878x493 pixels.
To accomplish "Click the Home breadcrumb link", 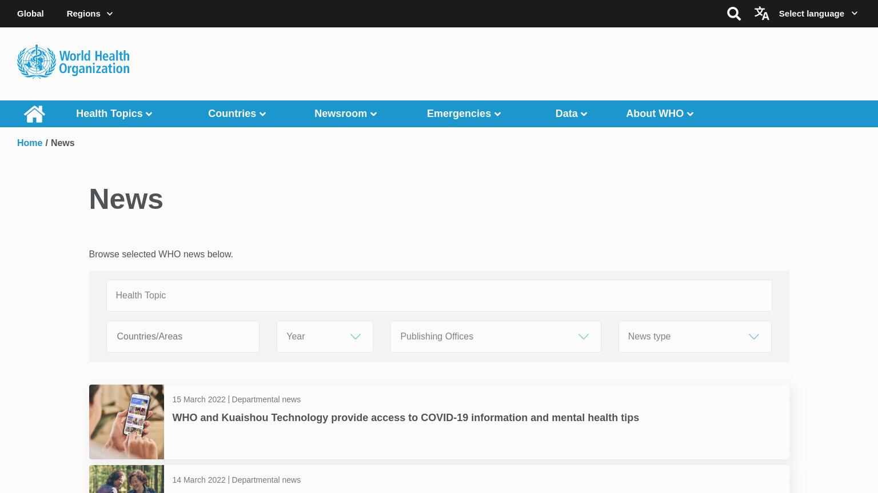I will pyautogui.click(x=30, y=143).
